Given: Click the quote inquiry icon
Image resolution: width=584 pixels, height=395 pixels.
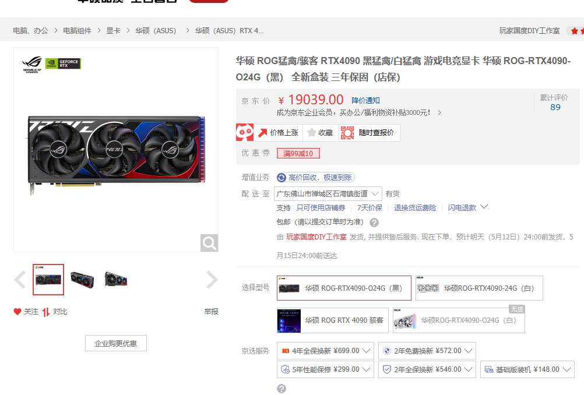Looking at the screenshot, I should tap(347, 133).
